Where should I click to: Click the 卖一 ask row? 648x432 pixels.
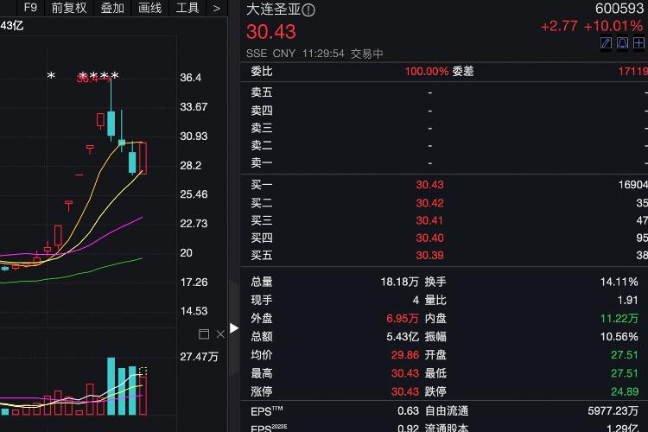[444, 163]
